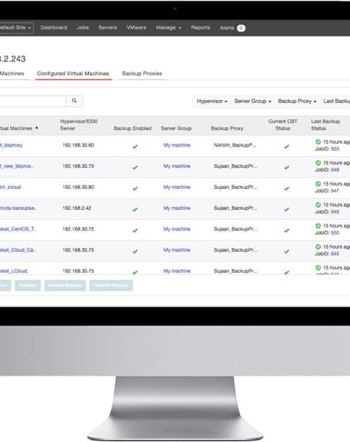350x442 pixels.
Task: Click green success icon beside JobID 545
Action: [x=318, y=247]
